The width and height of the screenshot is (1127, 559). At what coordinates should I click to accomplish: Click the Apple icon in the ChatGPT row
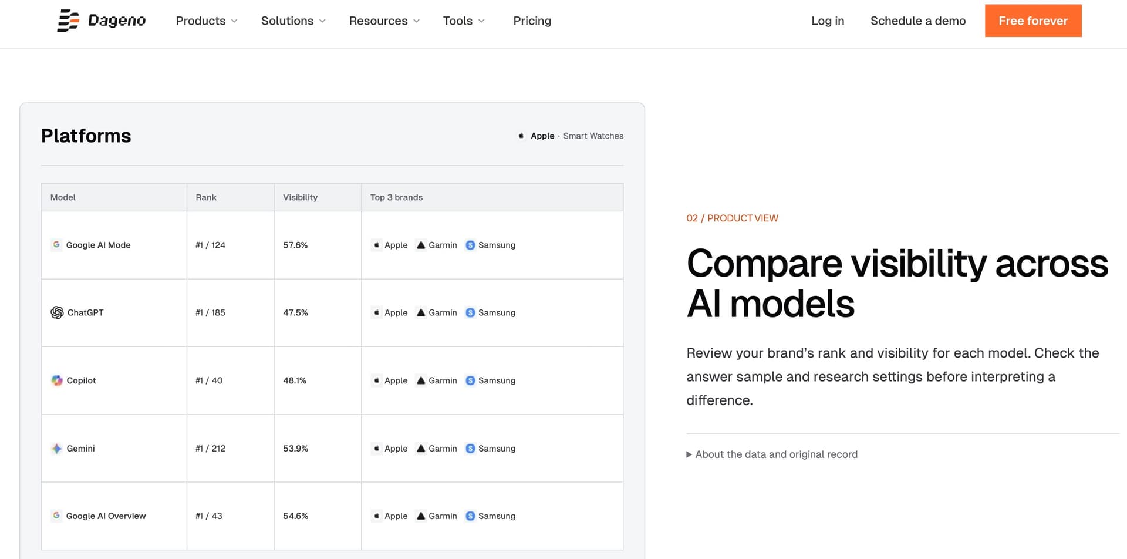[376, 312]
